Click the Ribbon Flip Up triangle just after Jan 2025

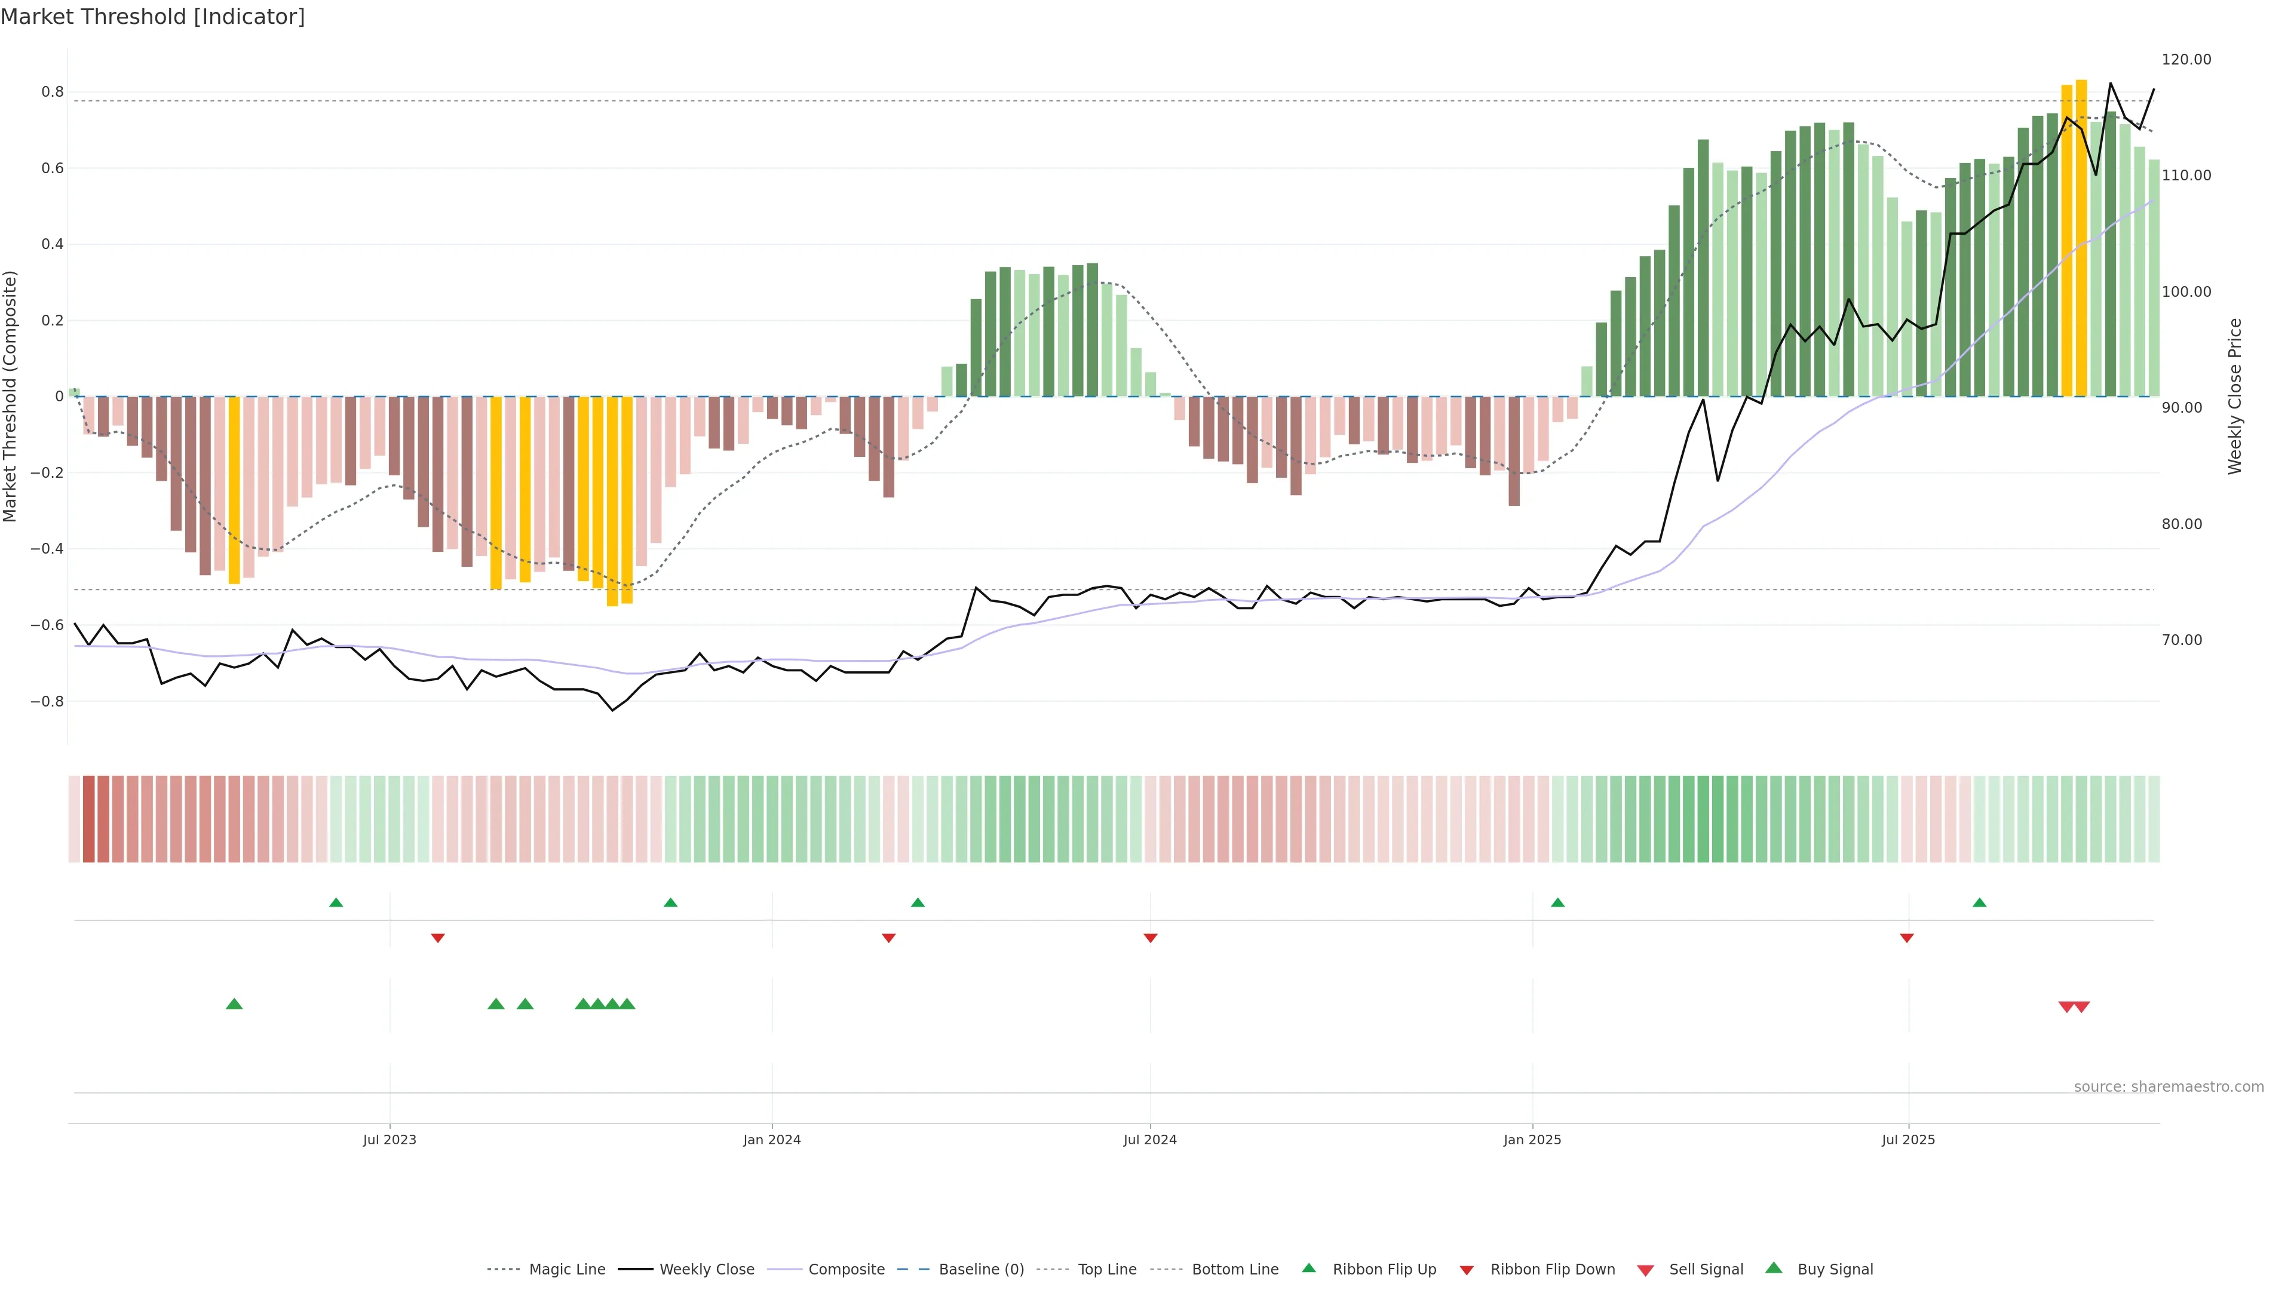(x=1557, y=903)
